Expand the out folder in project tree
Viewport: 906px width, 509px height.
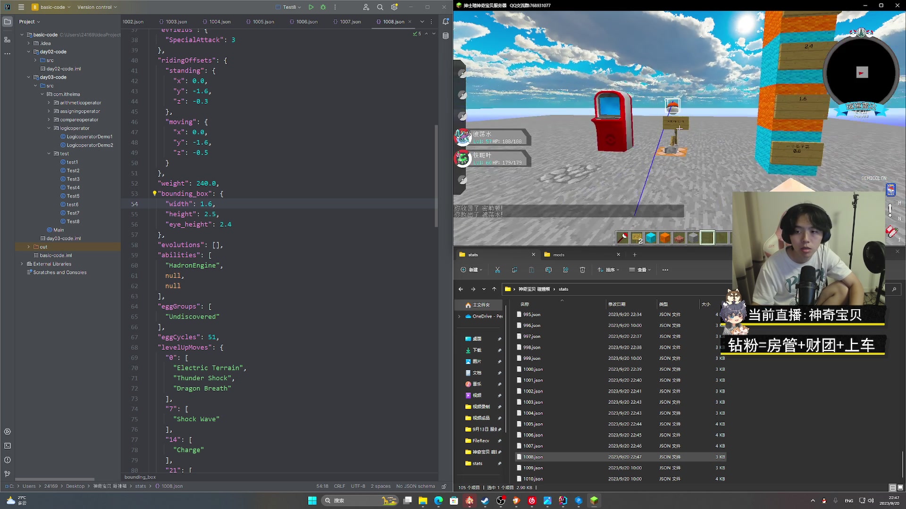29,247
